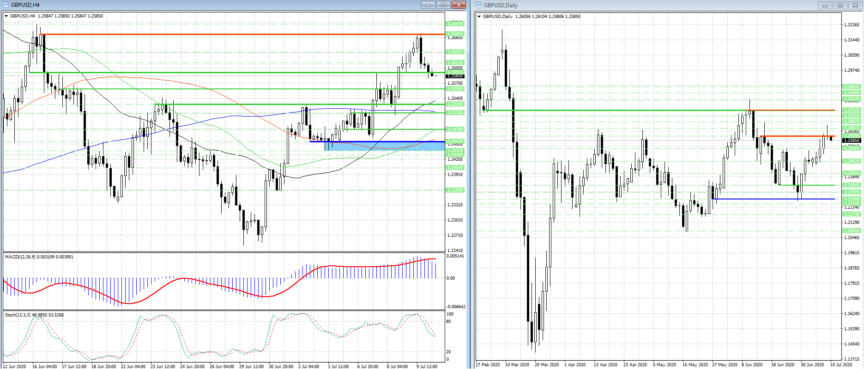
Task: Click the 9 Jul 12:00 time axis label
Action: [427, 366]
